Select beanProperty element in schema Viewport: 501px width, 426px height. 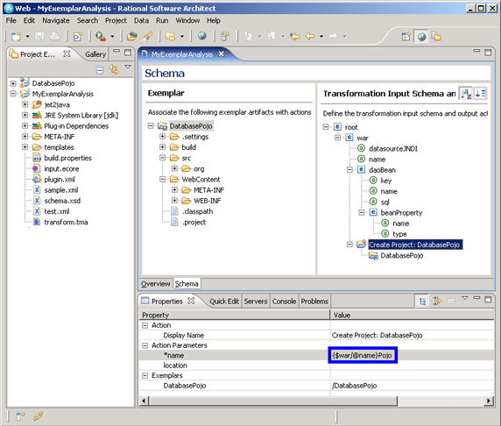point(401,213)
